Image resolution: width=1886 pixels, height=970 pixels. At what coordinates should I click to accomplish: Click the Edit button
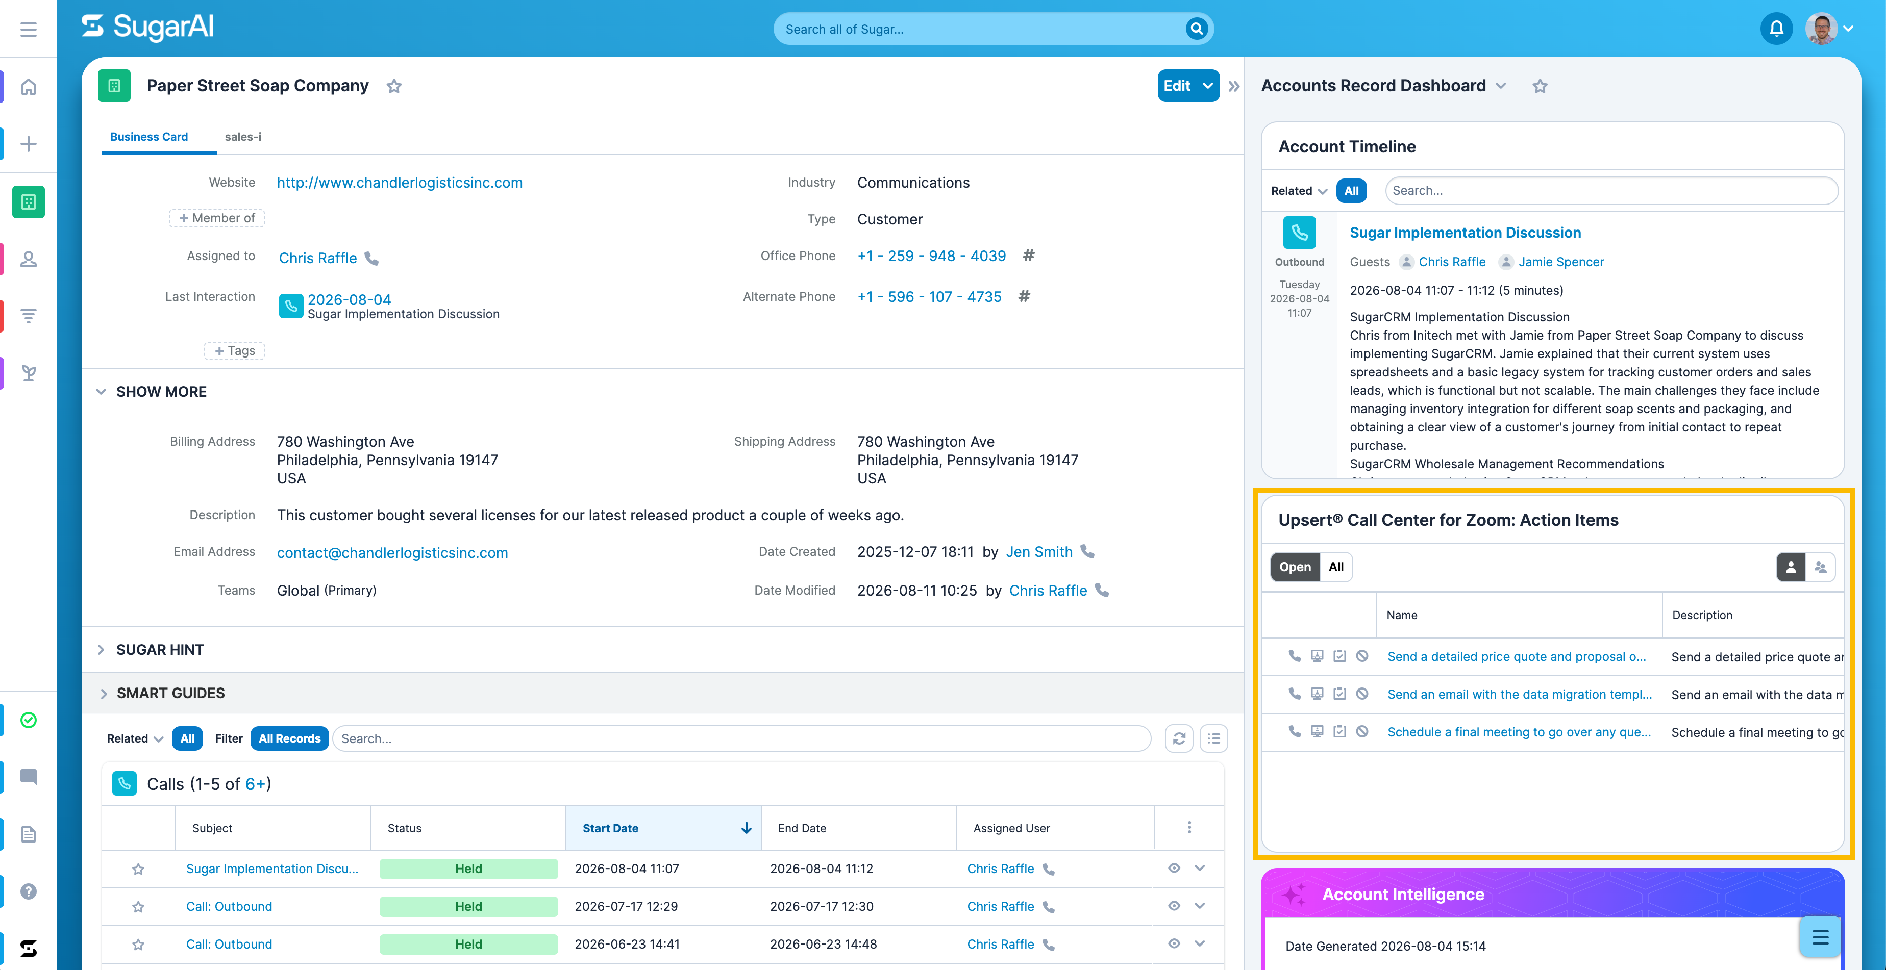tap(1177, 86)
